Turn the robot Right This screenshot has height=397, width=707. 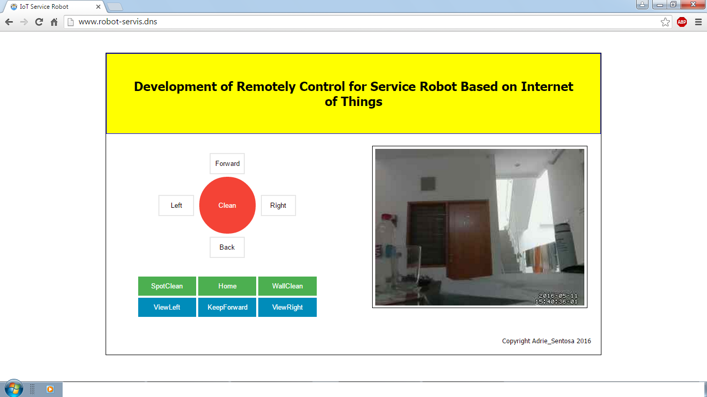[x=278, y=205]
